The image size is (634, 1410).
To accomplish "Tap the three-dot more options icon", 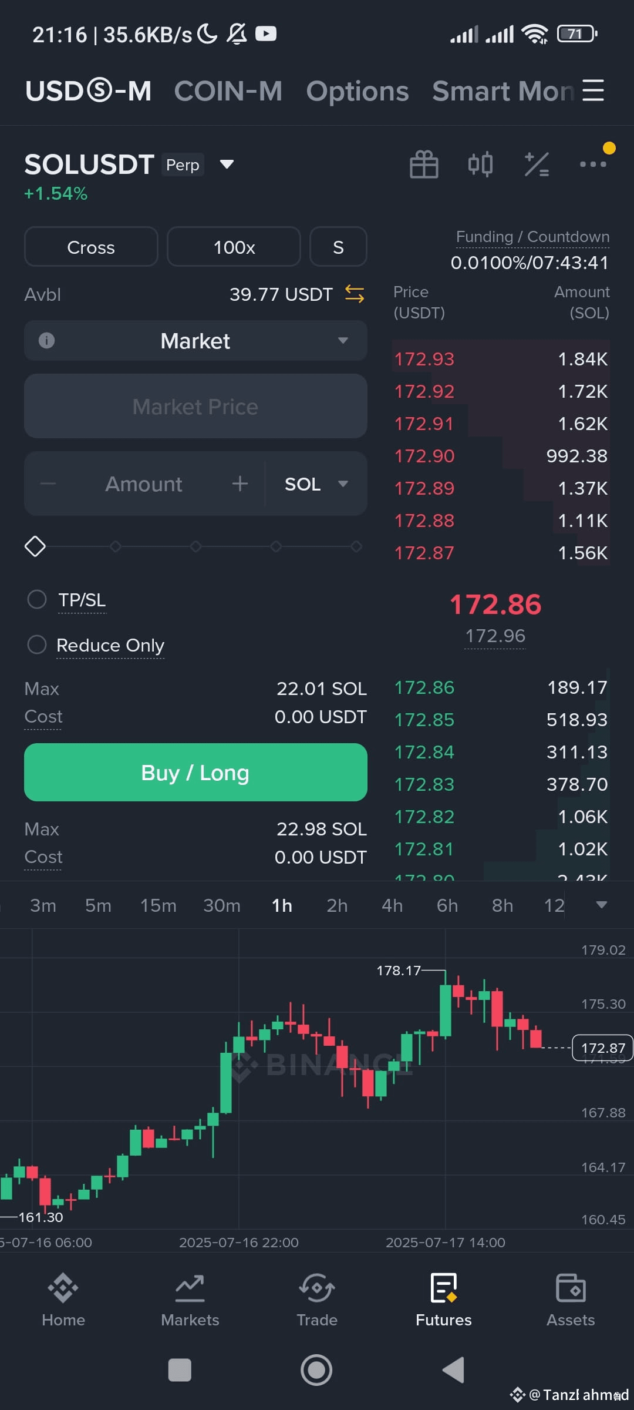I will point(593,164).
